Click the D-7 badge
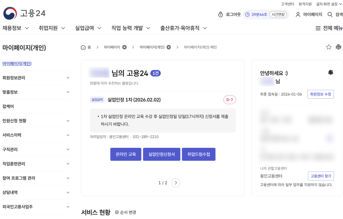Viewport: 343px width, 219px height. 229,100
